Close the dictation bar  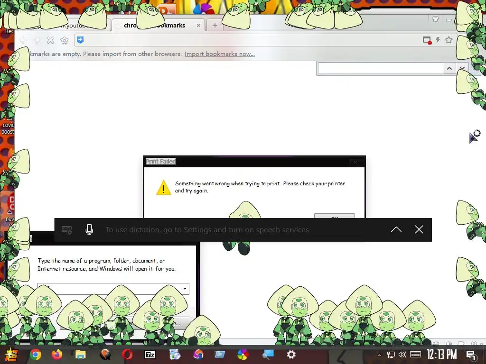click(x=419, y=229)
